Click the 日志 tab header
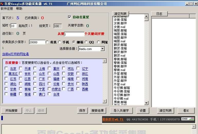This screenshot has width=198, height=134. (159, 14)
